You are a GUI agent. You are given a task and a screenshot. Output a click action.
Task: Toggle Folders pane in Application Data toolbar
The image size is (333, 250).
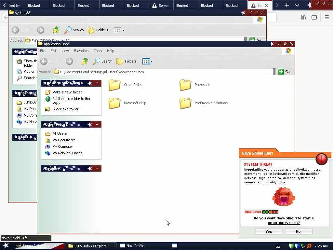click(127, 61)
